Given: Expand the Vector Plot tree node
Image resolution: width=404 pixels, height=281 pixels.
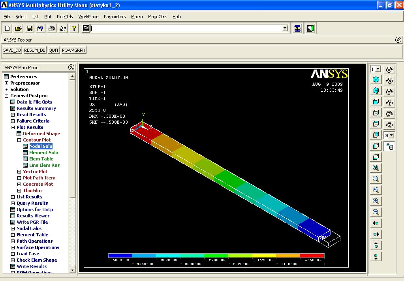Looking at the screenshot, I should pos(19,172).
